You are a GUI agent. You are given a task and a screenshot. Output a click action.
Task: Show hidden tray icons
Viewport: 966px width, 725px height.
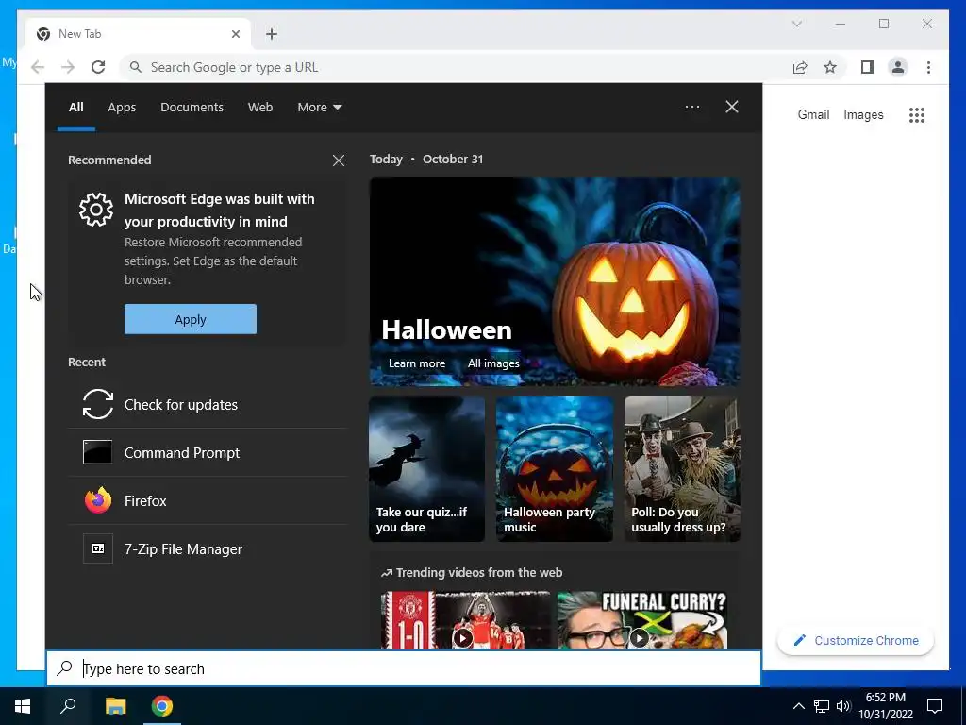(x=798, y=706)
